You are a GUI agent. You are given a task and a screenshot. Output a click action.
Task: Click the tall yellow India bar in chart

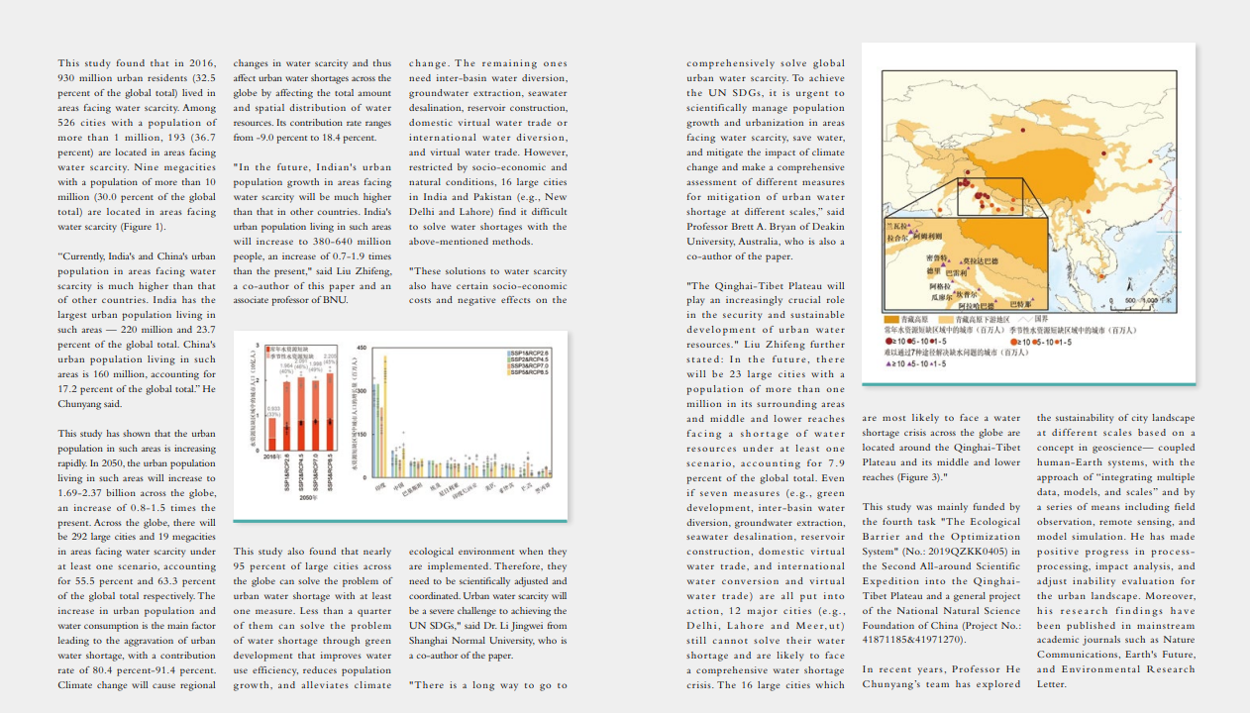click(x=385, y=416)
